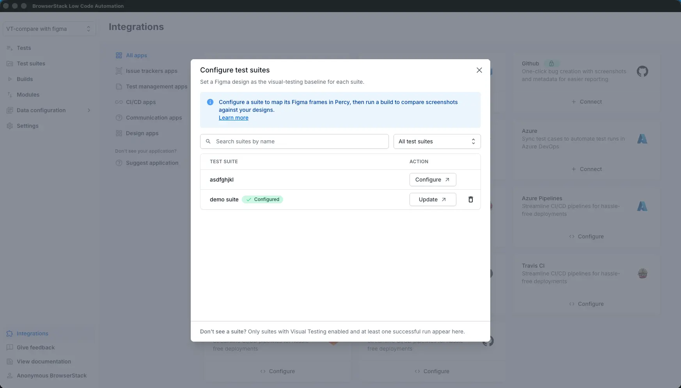Open the VT-compare with figma project selector
The width and height of the screenshot is (681, 388).
coord(49,29)
